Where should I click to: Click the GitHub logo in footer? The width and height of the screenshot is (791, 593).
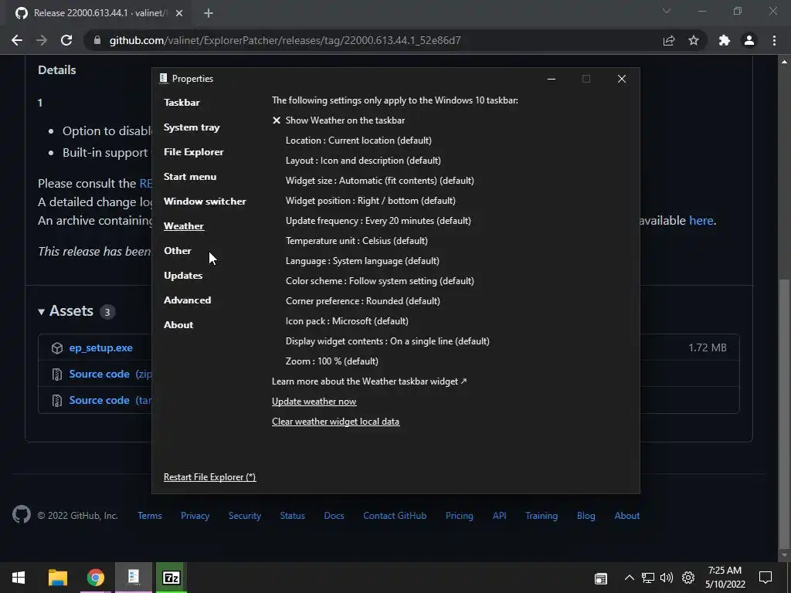[22, 515]
